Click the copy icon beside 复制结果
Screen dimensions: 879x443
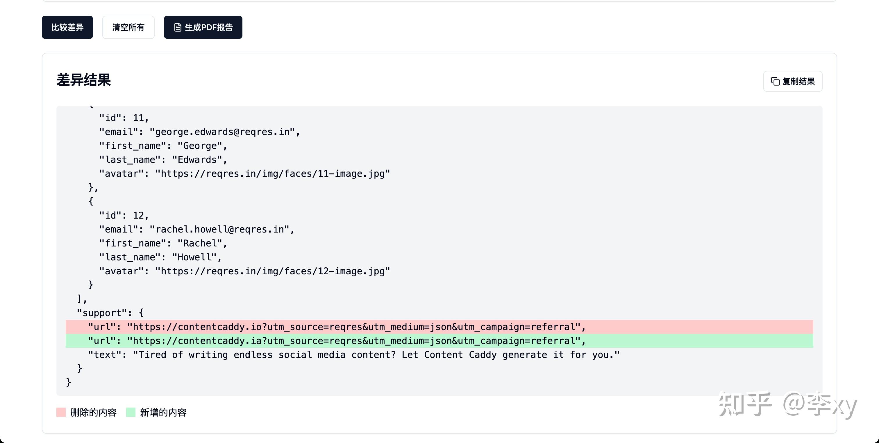[x=775, y=82]
